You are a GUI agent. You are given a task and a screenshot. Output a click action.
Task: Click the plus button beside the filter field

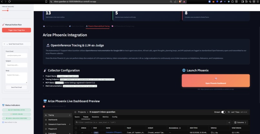pyautogui.click(x=229, y=123)
